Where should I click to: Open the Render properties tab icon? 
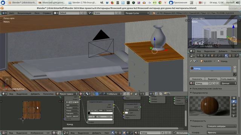[198, 56]
